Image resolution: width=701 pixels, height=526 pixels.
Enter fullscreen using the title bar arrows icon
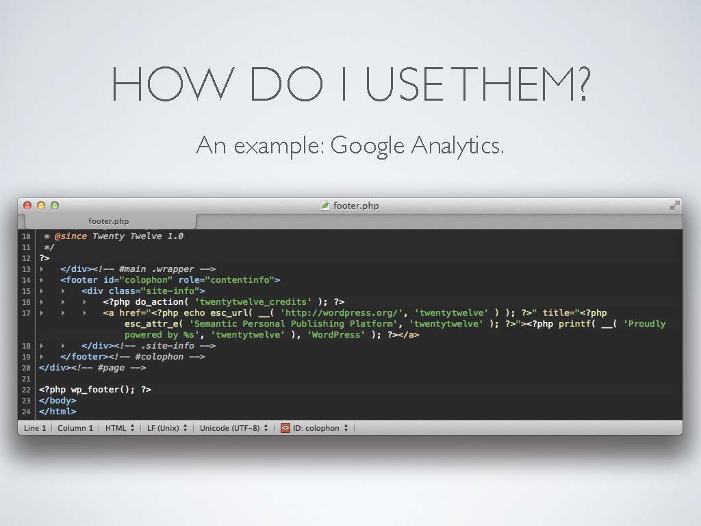(674, 205)
